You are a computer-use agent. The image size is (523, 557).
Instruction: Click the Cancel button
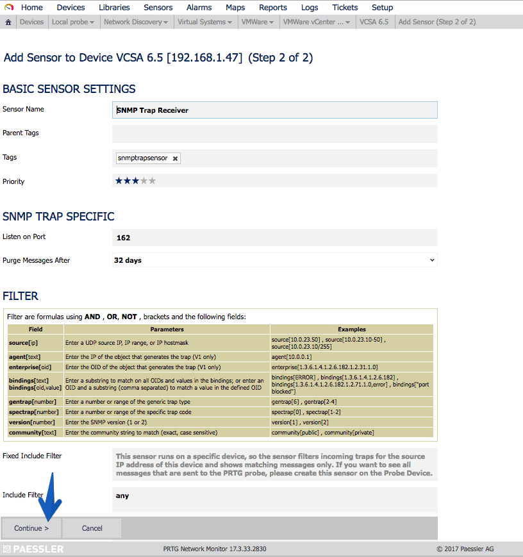92,528
